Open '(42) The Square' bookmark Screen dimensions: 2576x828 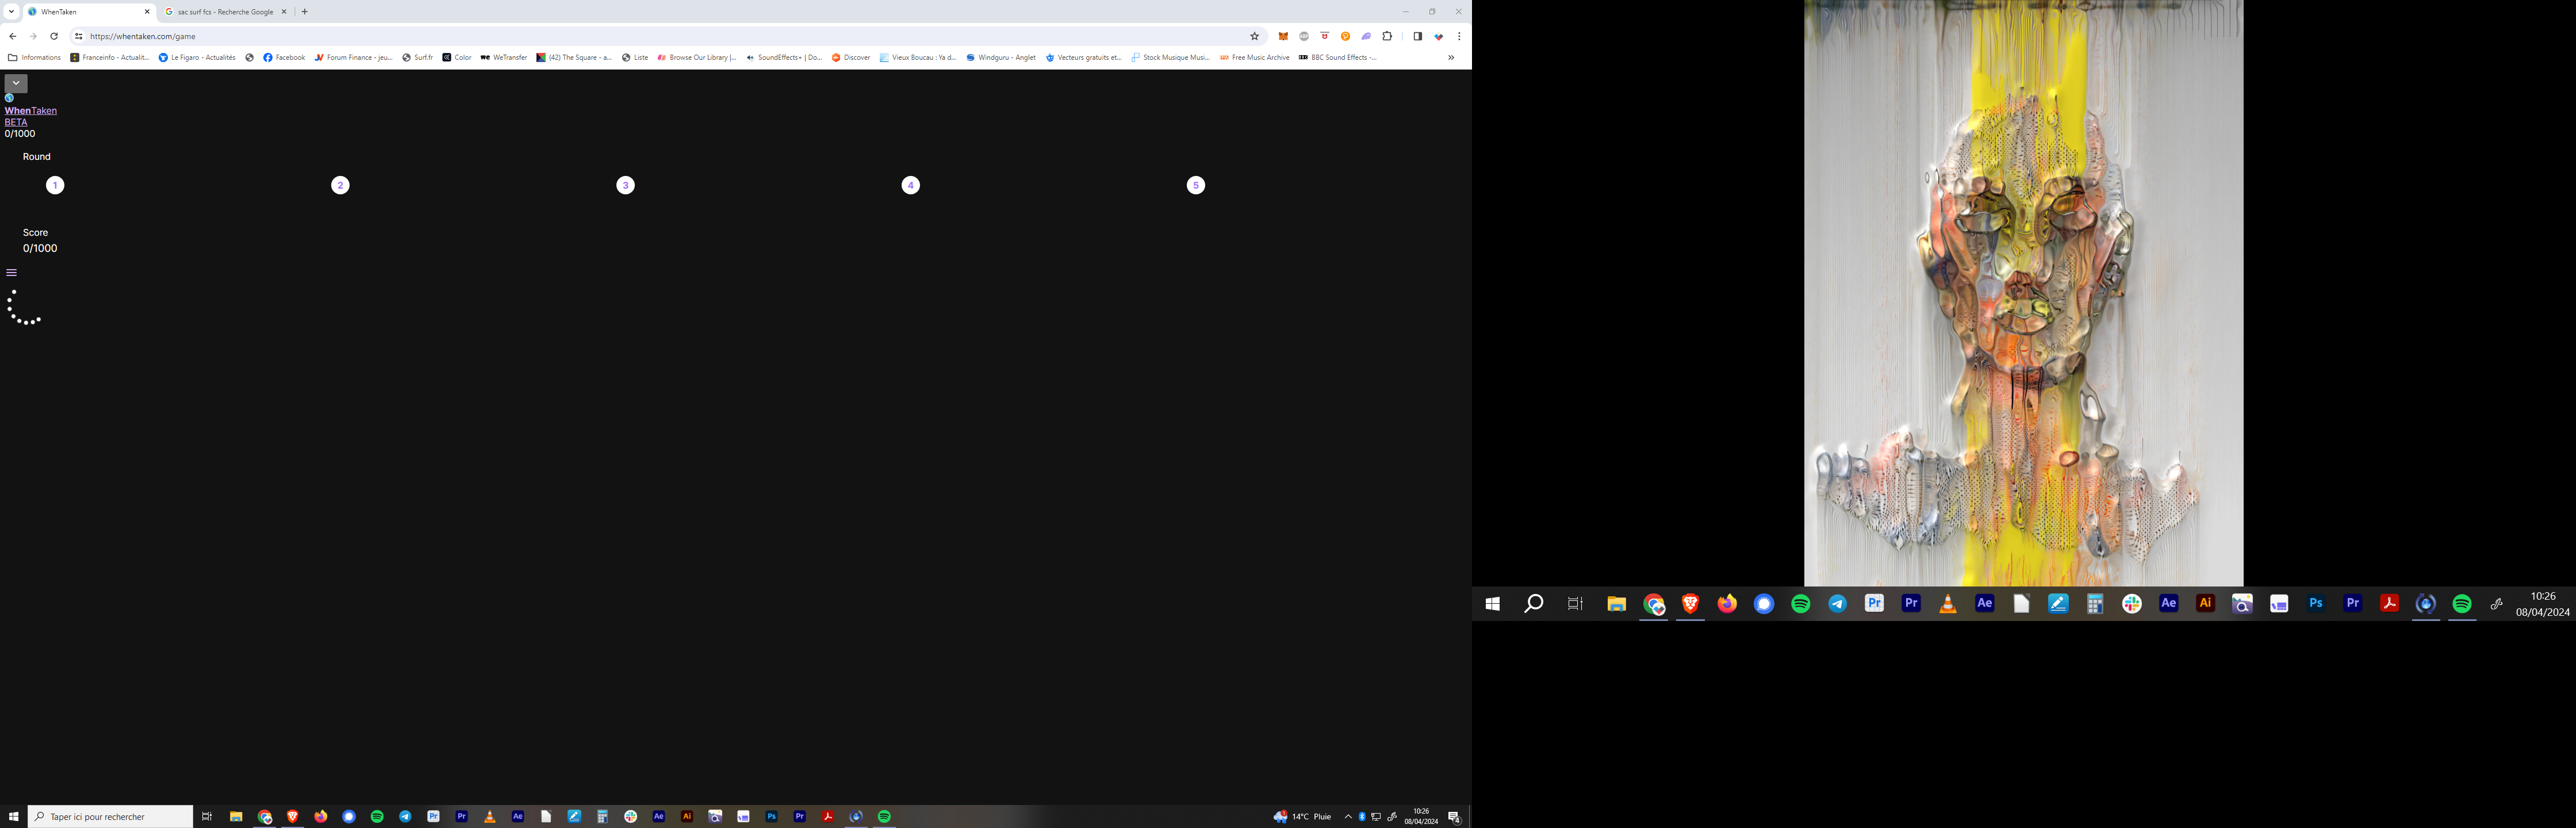(574, 57)
